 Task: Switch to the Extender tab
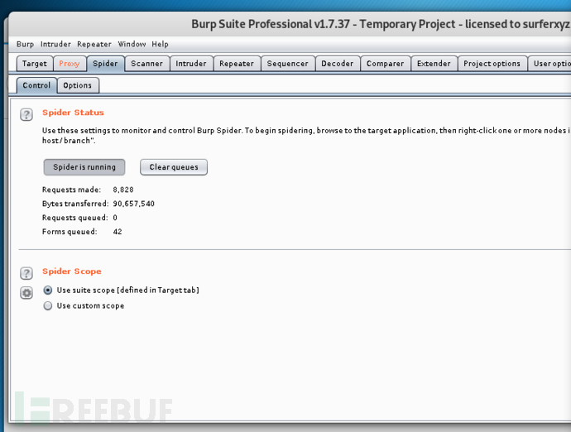pos(434,64)
